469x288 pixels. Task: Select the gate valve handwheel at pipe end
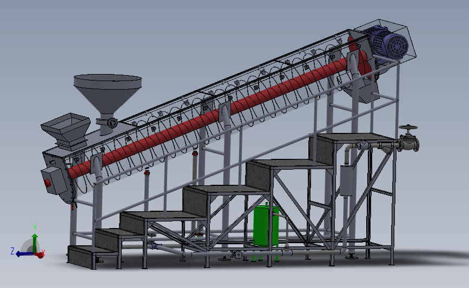[x=408, y=128]
